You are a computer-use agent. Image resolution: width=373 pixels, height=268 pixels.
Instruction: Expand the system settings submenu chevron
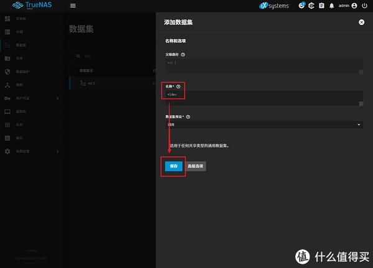point(57,151)
